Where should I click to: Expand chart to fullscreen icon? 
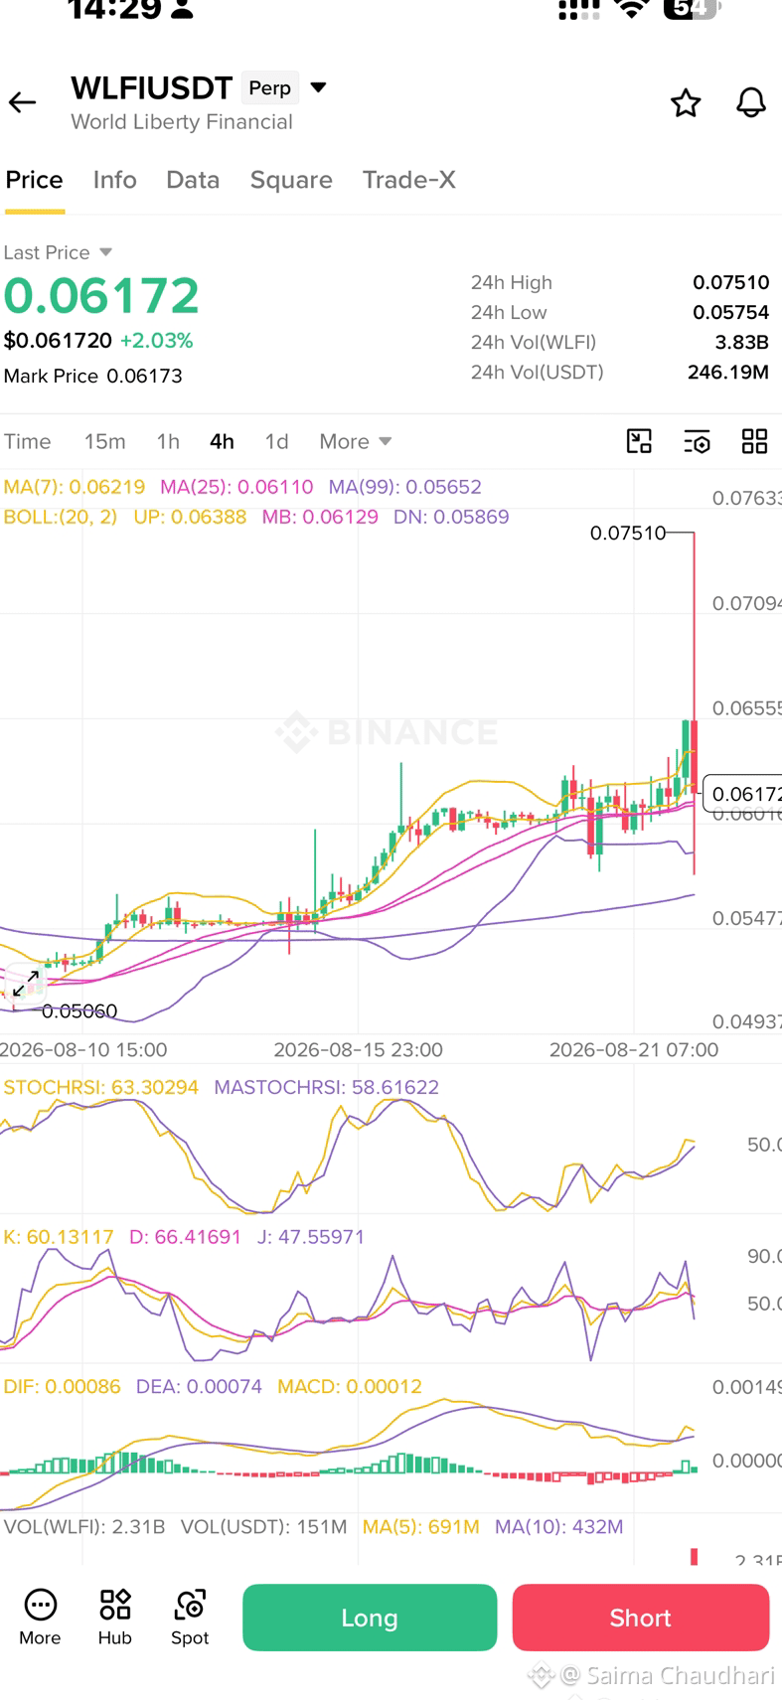pyautogui.click(x=26, y=983)
